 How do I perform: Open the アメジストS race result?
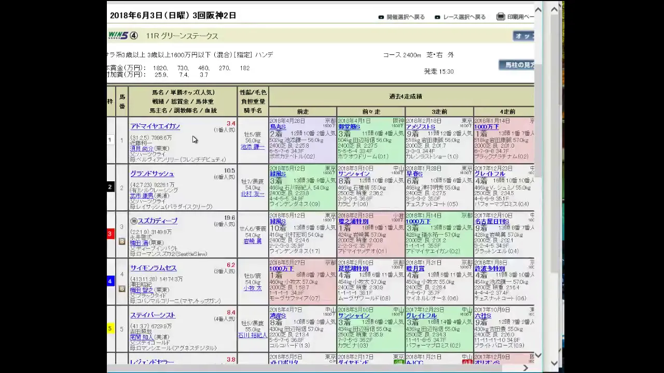point(421,127)
